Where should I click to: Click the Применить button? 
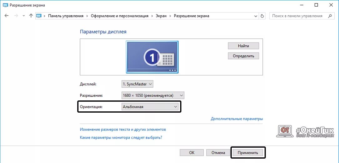click(x=248, y=153)
